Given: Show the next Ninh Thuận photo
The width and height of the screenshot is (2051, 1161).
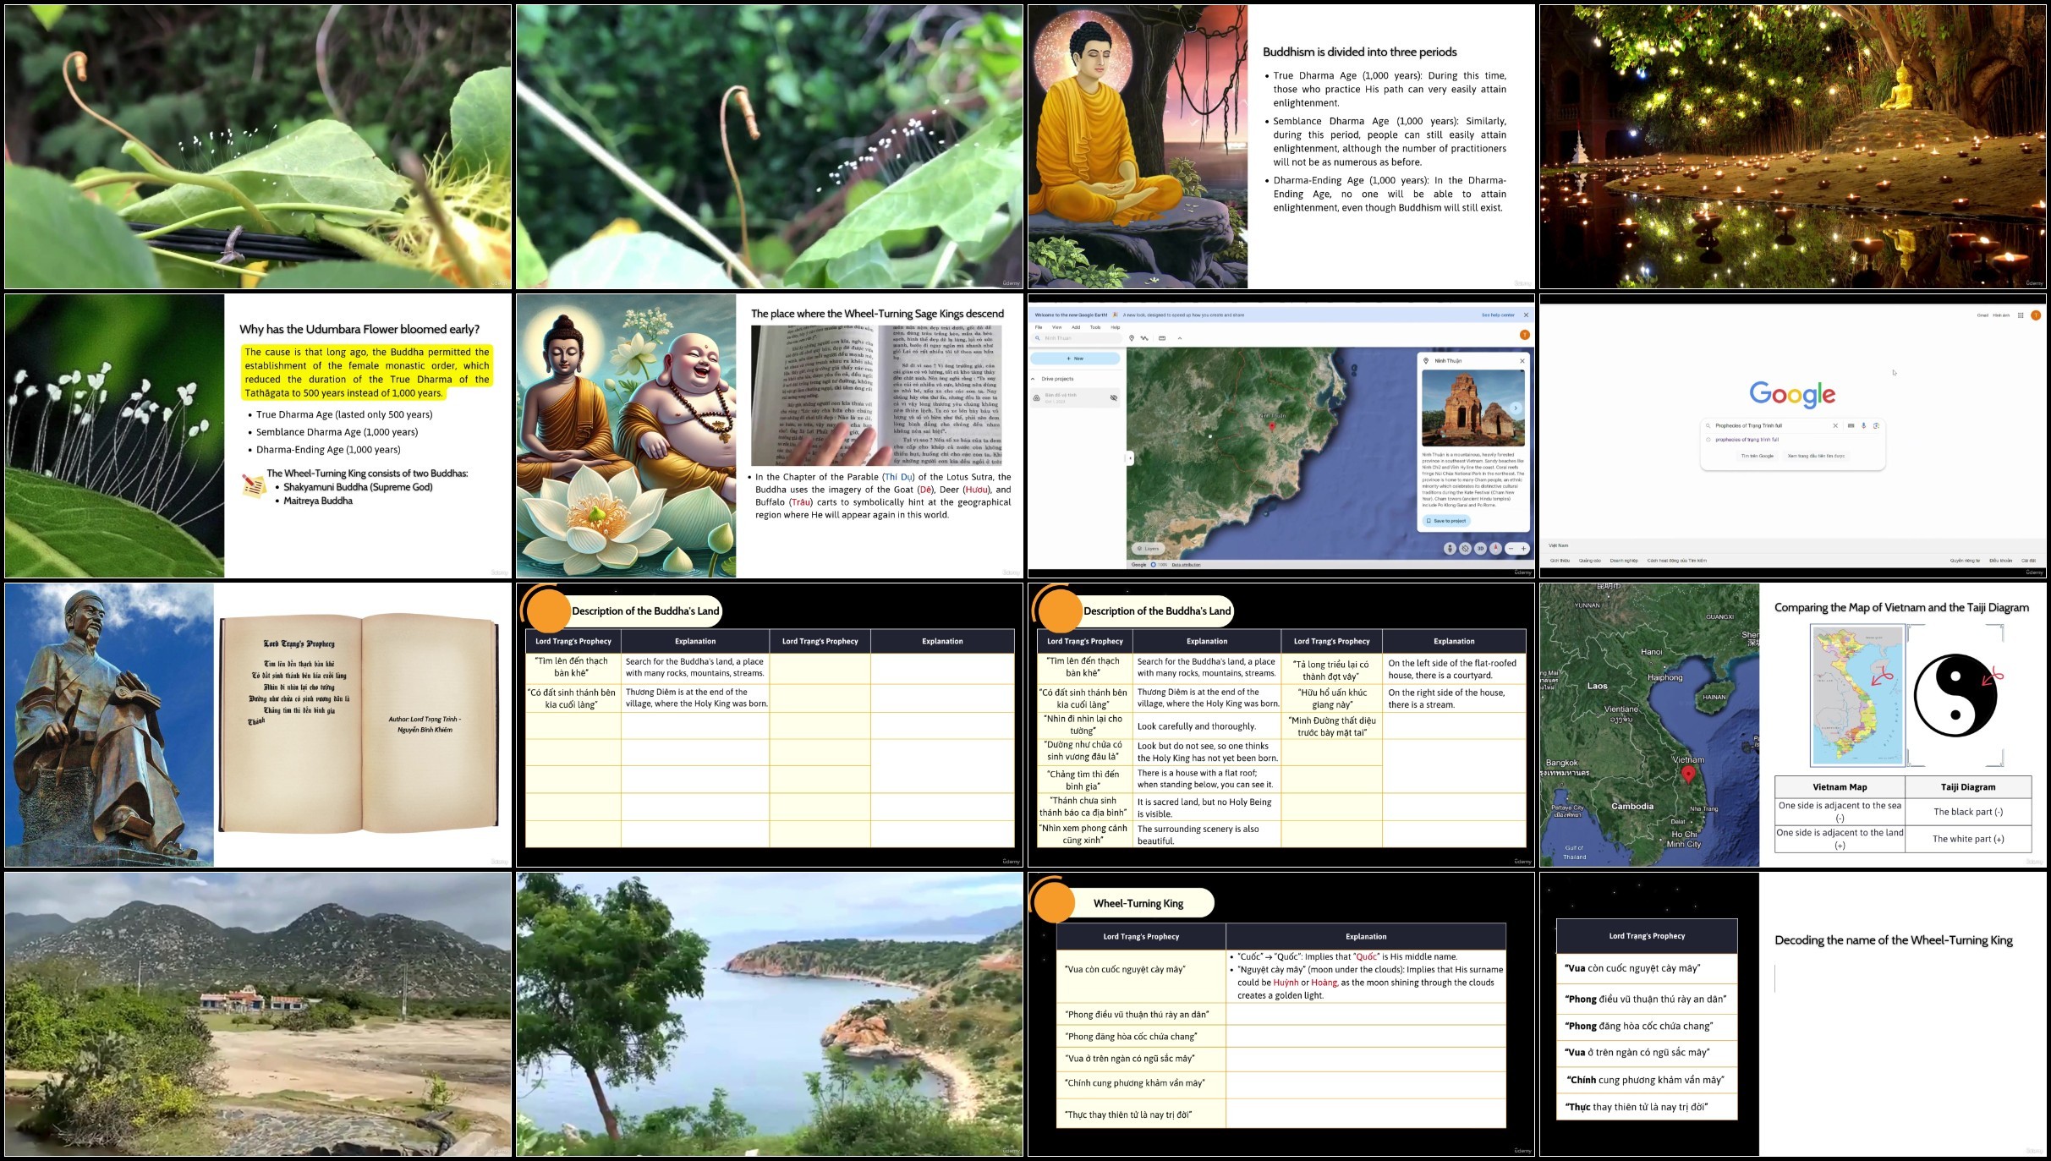Looking at the screenshot, I should pos(1516,408).
